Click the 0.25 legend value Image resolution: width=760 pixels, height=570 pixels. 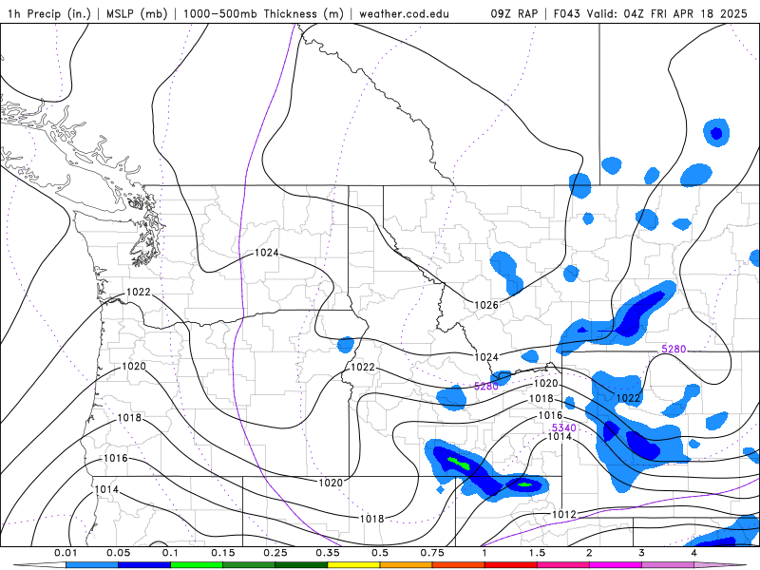[275, 553]
